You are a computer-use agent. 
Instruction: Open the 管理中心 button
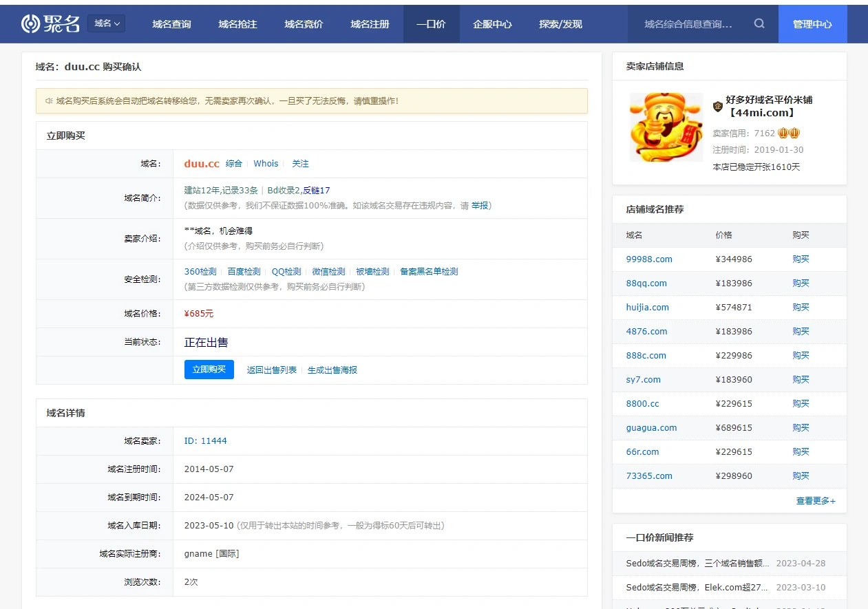coord(812,24)
